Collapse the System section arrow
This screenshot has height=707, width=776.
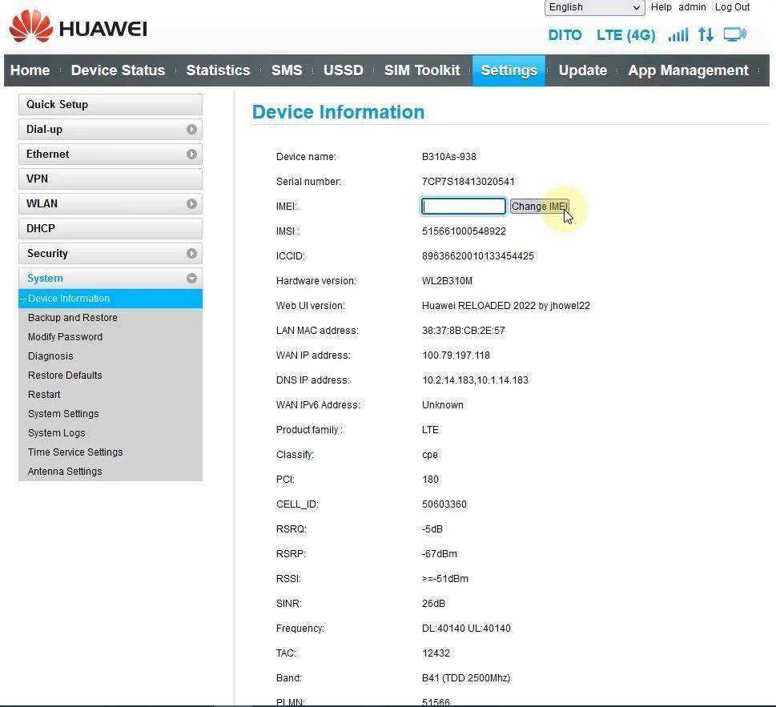coord(191,278)
